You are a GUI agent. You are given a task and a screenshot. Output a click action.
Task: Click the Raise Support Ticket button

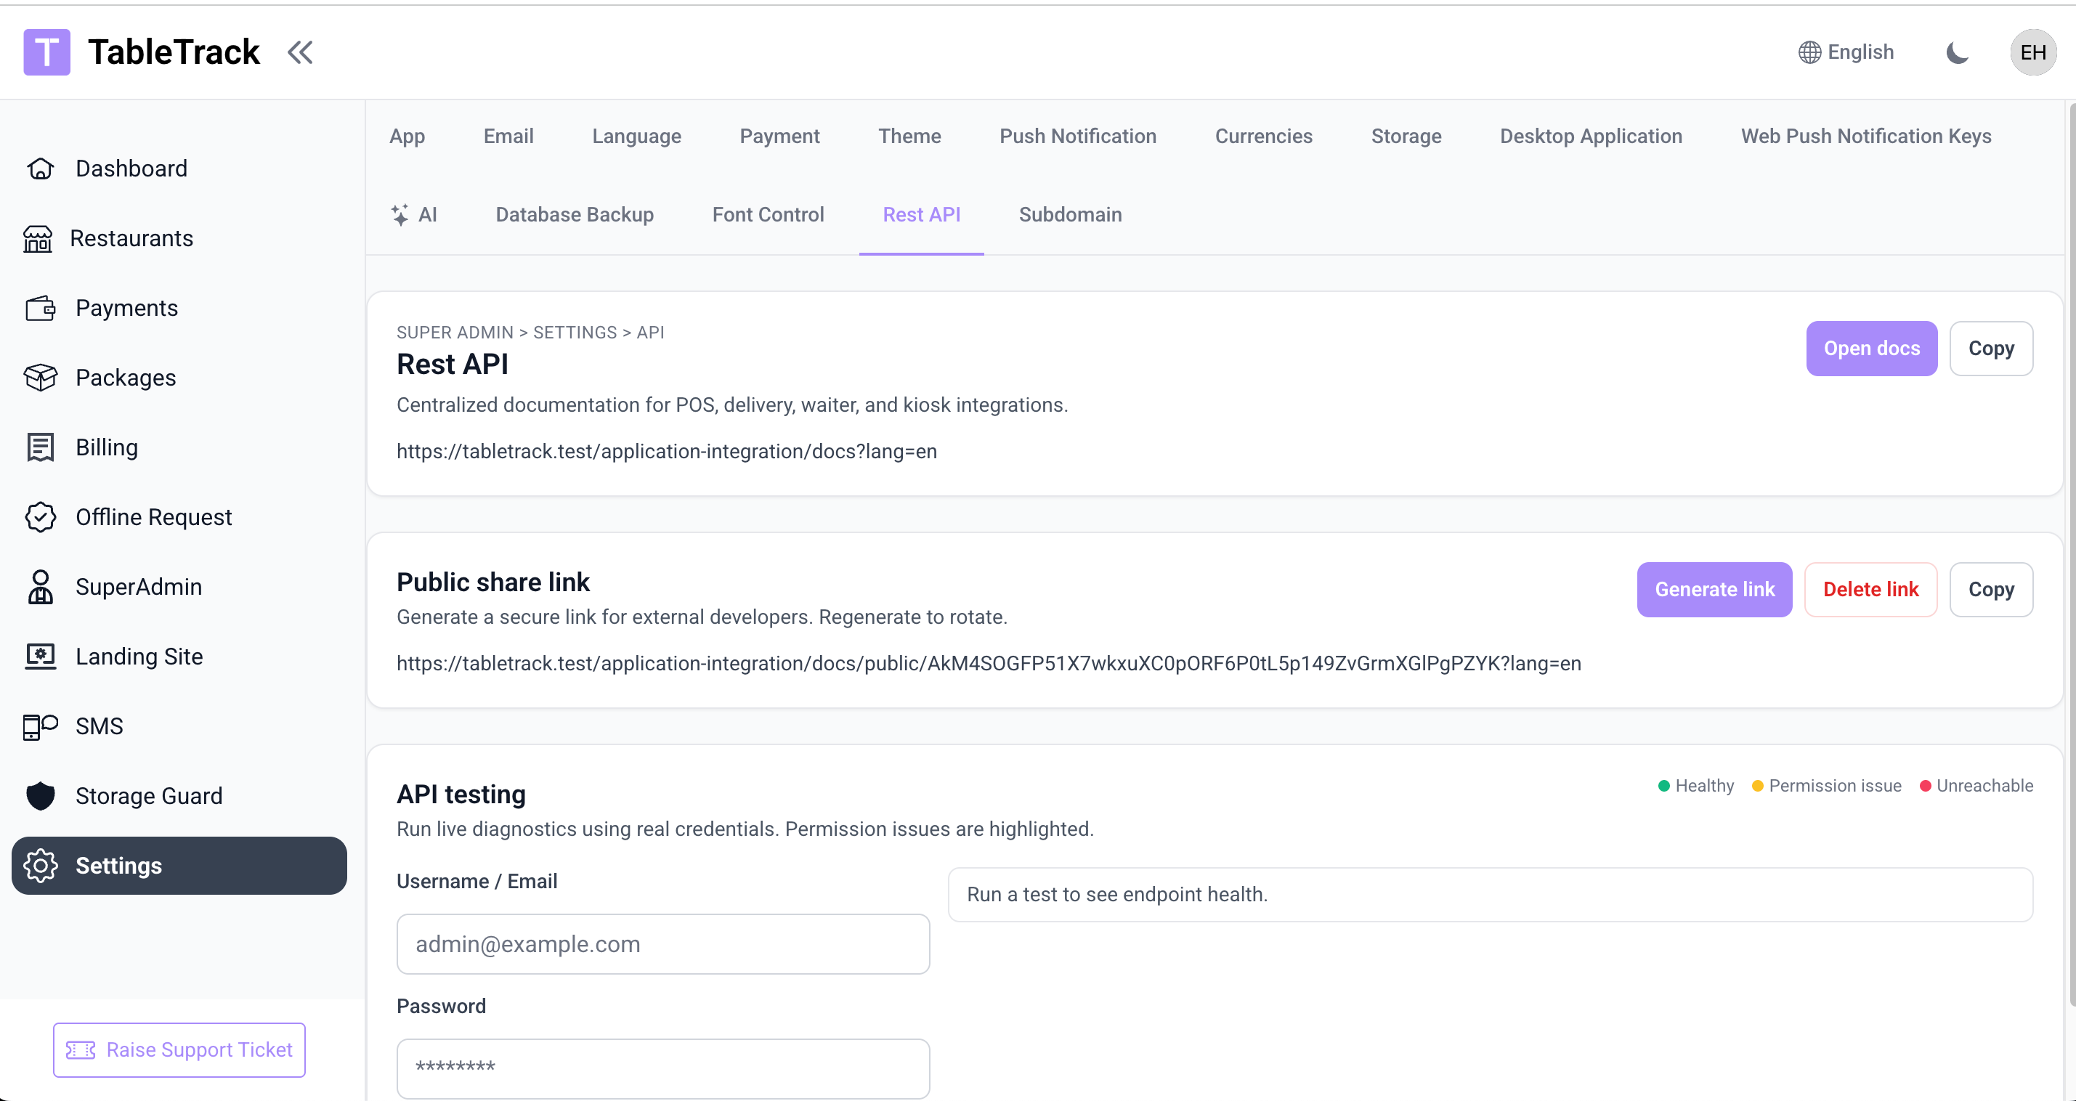point(179,1049)
